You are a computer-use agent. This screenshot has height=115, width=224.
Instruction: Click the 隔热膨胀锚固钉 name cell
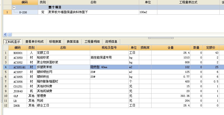coord(63,81)
